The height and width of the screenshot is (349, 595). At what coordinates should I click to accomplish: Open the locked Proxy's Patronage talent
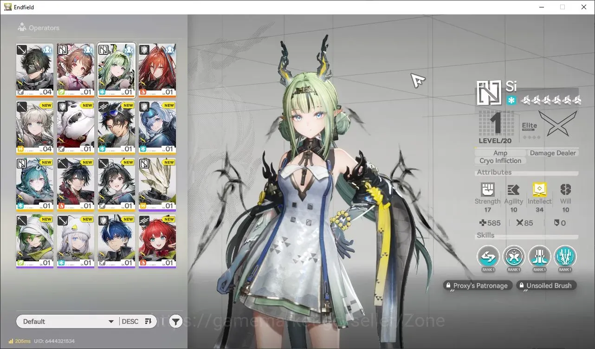pyautogui.click(x=478, y=285)
